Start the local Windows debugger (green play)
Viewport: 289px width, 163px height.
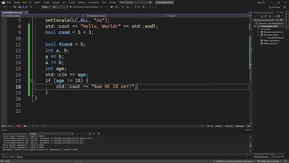[x=71, y=7]
